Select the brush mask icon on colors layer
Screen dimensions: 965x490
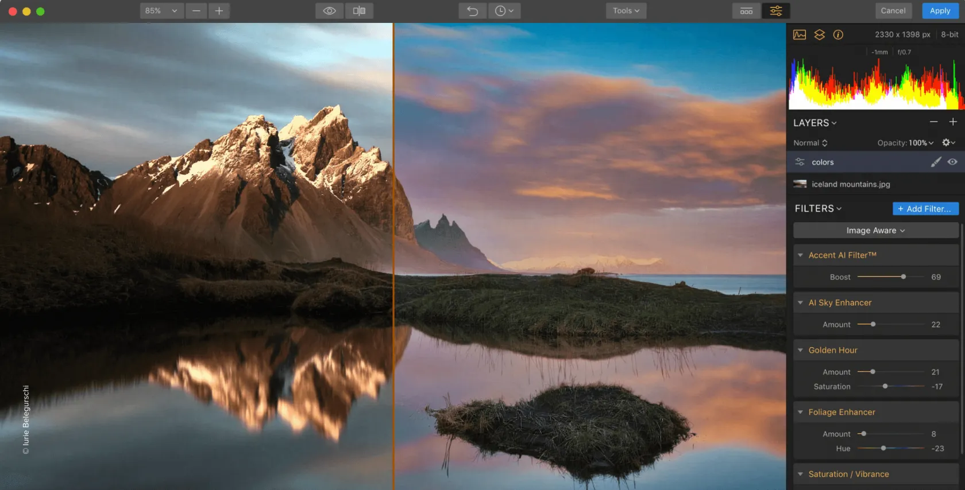tap(936, 162)
